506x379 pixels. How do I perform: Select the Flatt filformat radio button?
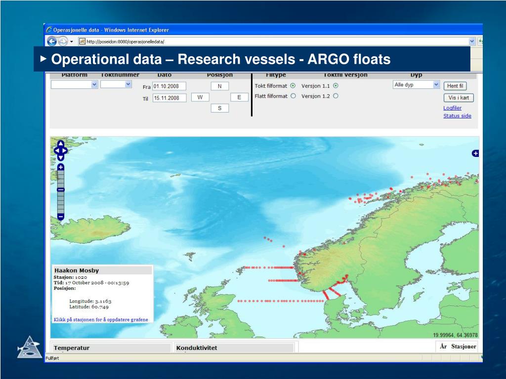click(293, 96)
